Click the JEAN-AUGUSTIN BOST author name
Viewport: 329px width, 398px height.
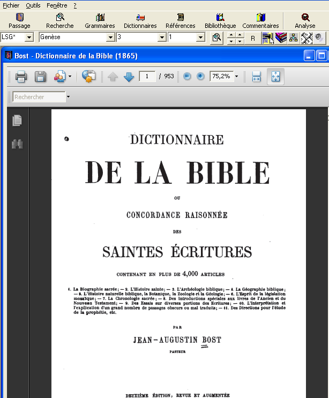click(177, 340)
